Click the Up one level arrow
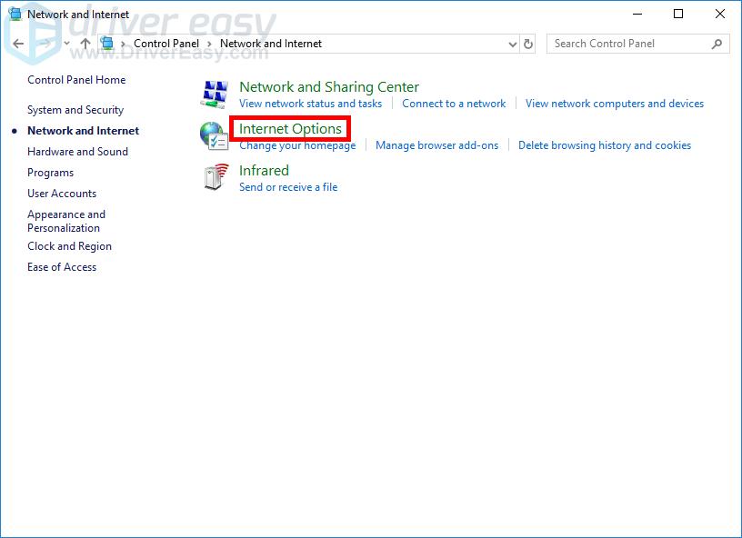This screenshot has height=538, width=742. [x=85, y=44]
